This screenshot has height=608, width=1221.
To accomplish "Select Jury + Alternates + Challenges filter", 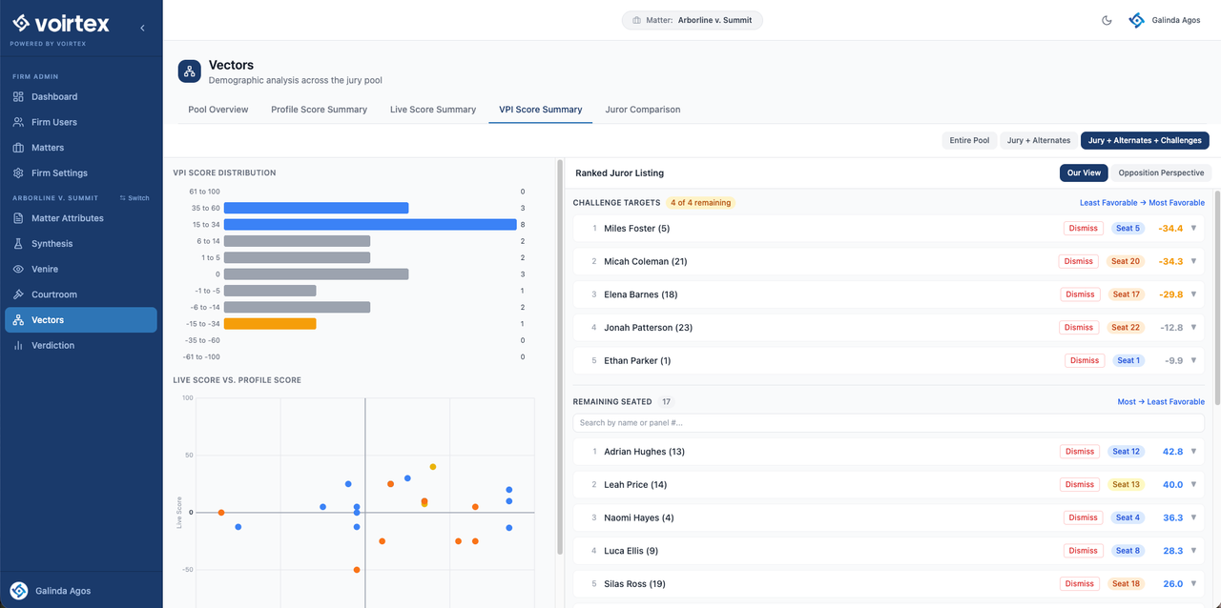I will point(1145,140).
